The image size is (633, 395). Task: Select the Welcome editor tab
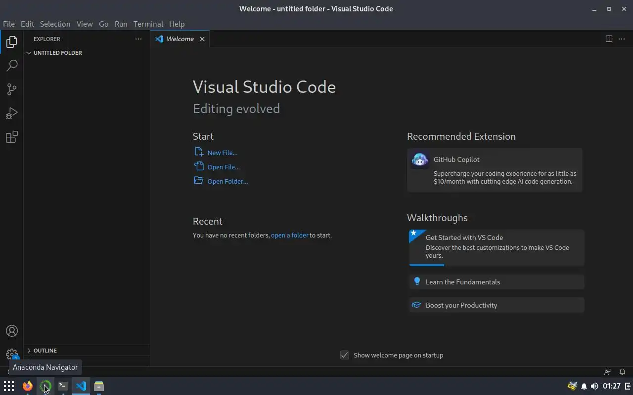pos(180,39)
